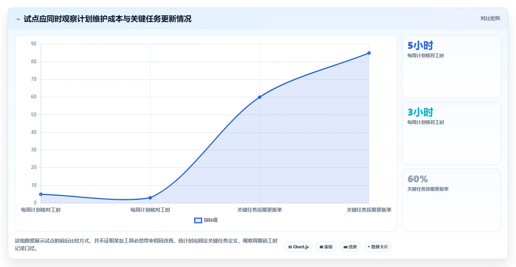Click the y-axis label 50

34,114
